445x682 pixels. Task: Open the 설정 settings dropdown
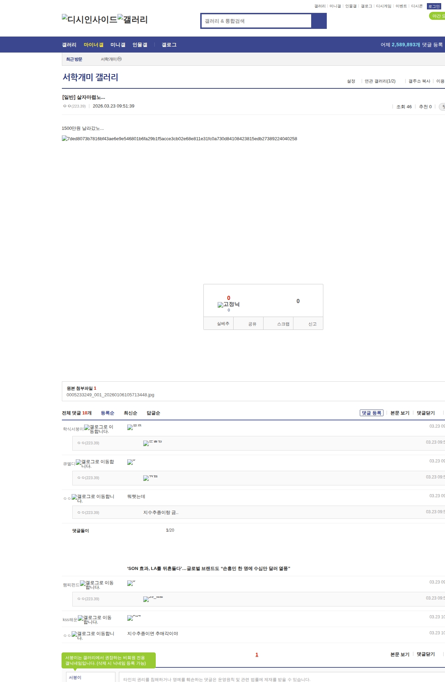pos(351,81)
